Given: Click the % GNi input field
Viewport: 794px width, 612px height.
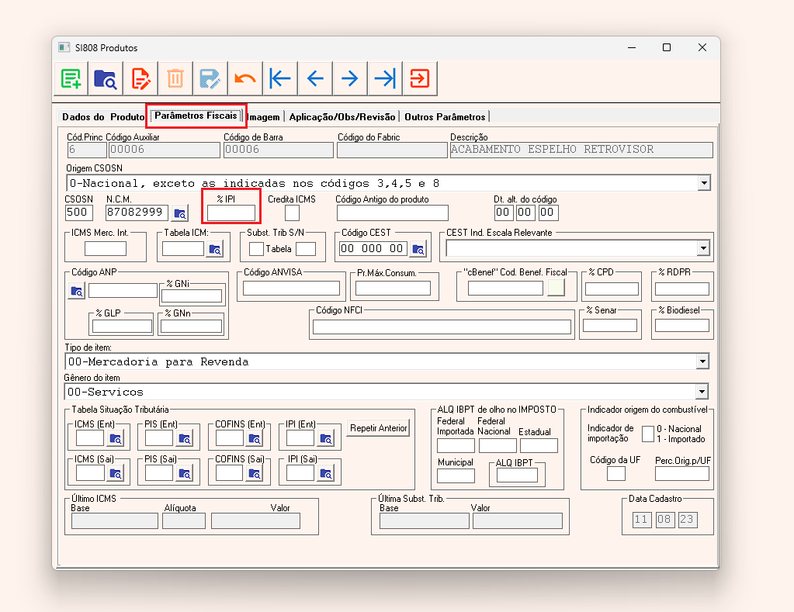Looking at the screenshot, I should 192,296.
